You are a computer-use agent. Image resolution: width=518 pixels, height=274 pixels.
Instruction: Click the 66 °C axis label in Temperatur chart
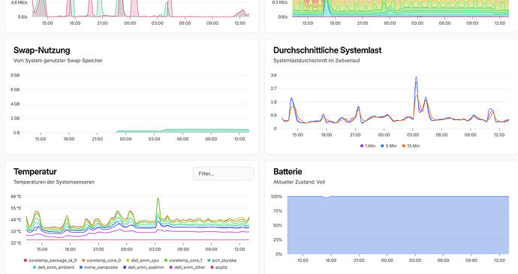click(16, 197)
